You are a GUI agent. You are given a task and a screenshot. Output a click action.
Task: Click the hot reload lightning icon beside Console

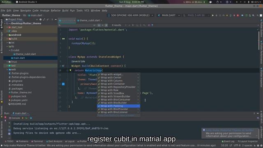click(x=23, y=118)
